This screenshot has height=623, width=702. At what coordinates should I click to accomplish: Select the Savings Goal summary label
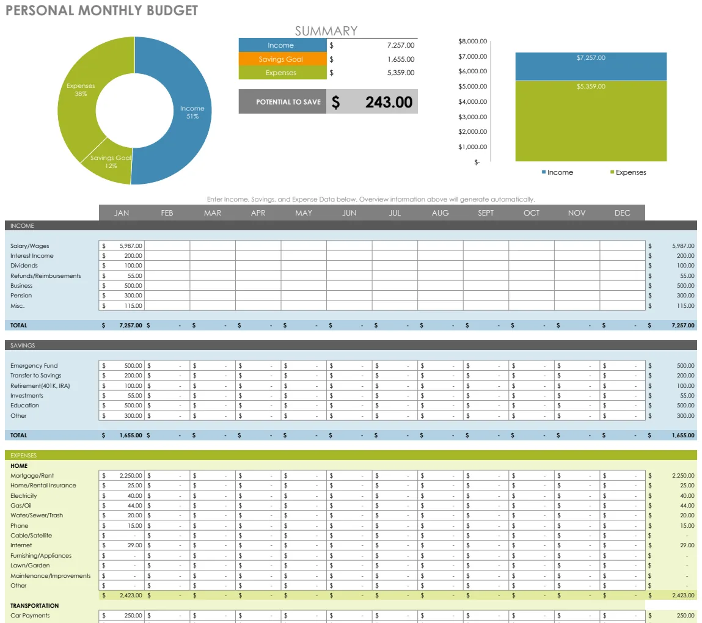(x=282, y=59)
